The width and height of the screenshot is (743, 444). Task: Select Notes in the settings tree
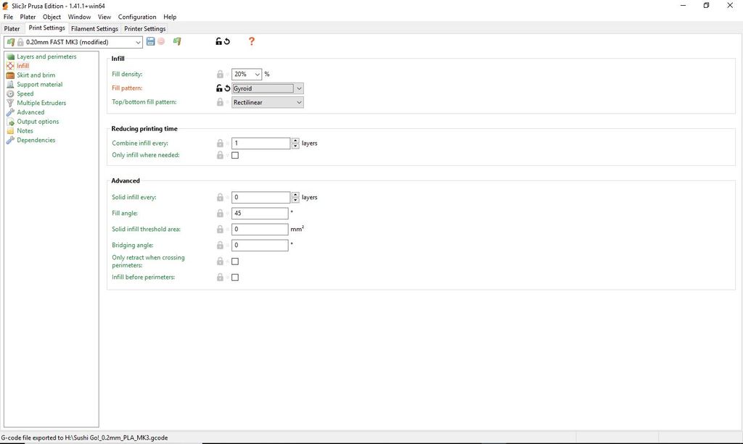pyautogui.click(x=25, y=130)
